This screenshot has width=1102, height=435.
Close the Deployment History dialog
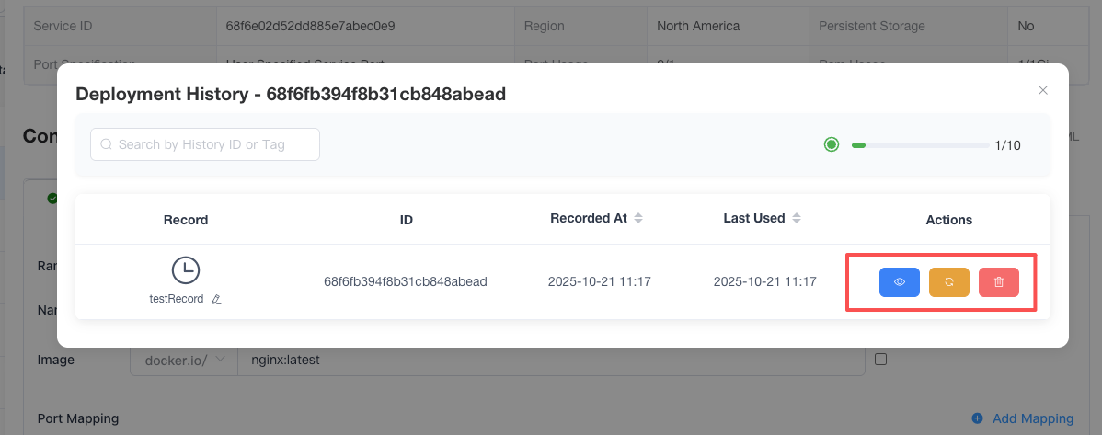pos(1043,90)
